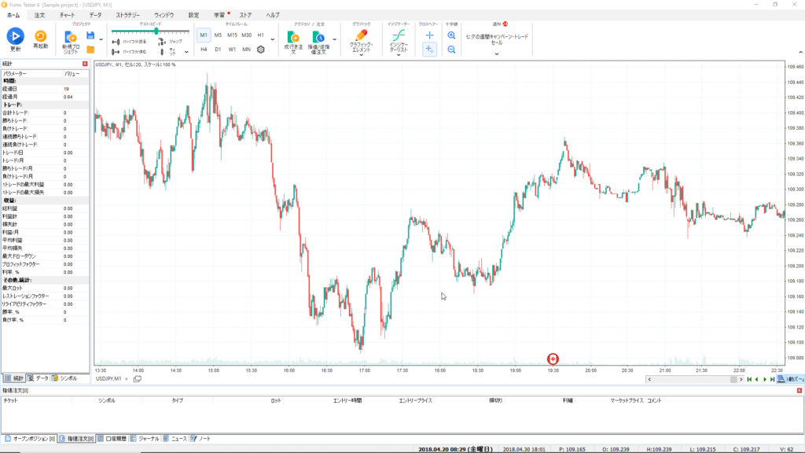Expand the timeframe list dropdown arrow
805x453 pixels.
click(273, 39)
